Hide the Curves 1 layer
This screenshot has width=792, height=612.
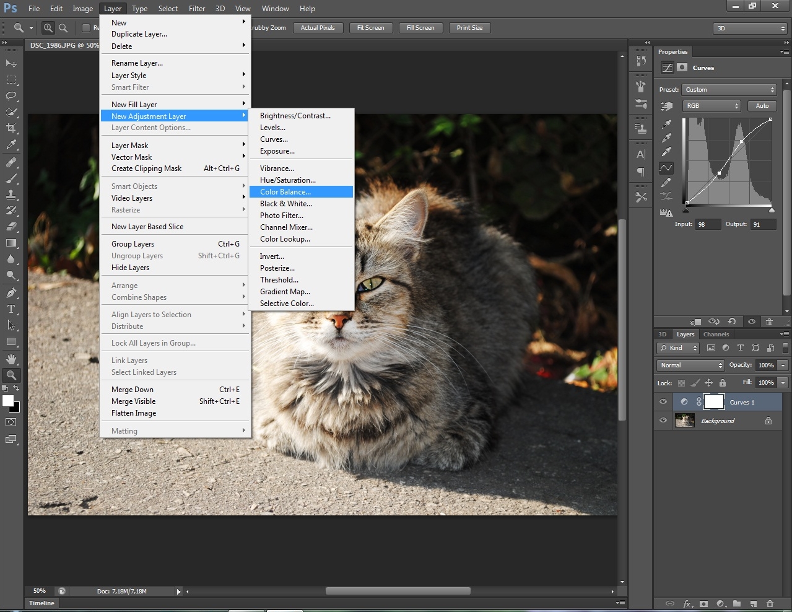(663, 402)
